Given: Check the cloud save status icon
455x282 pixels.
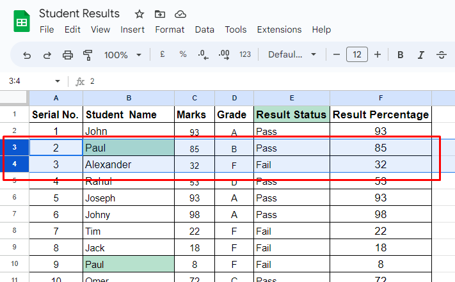Looking at the screenshot, I should point(180,14).
